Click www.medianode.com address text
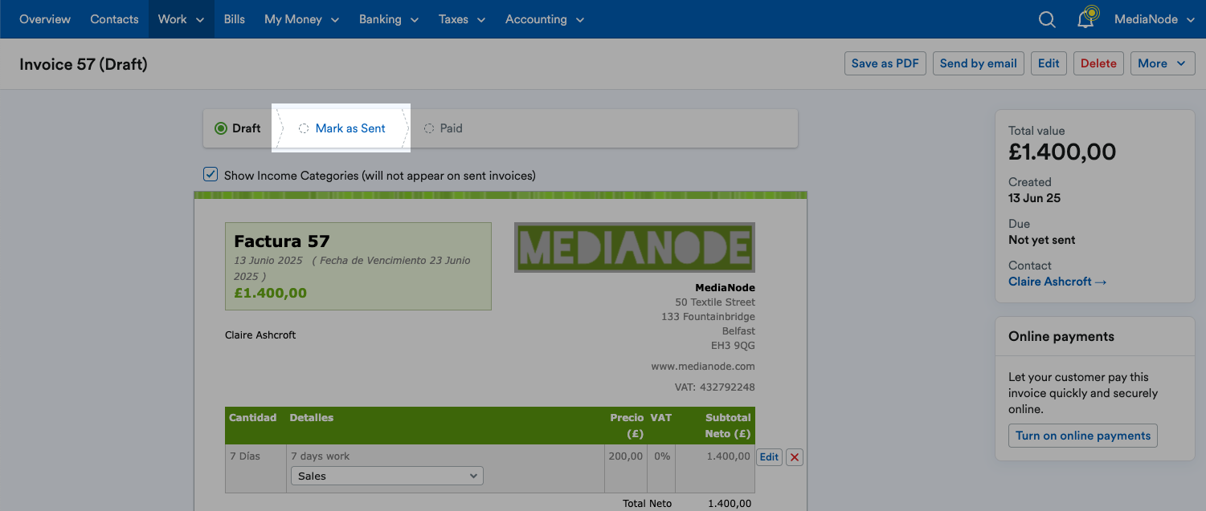 click(703, 366)
